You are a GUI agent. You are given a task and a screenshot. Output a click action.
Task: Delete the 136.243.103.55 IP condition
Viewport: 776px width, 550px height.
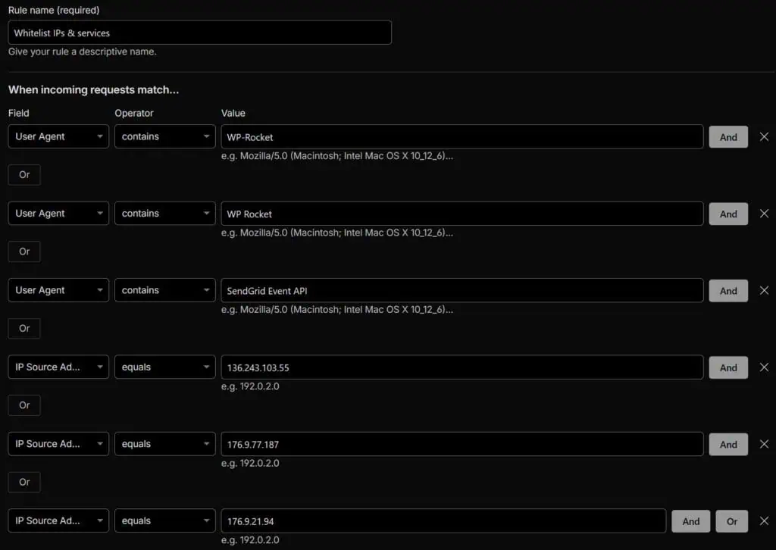coord(764,367)
